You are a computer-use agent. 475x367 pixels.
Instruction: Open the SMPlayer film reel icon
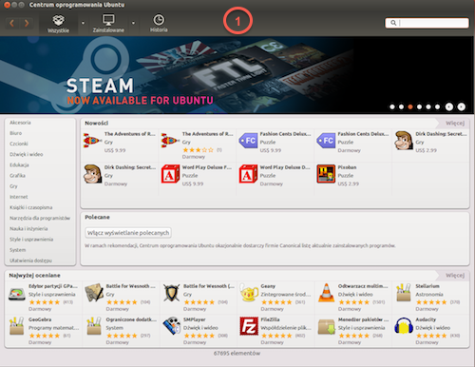tap(171, 326)
